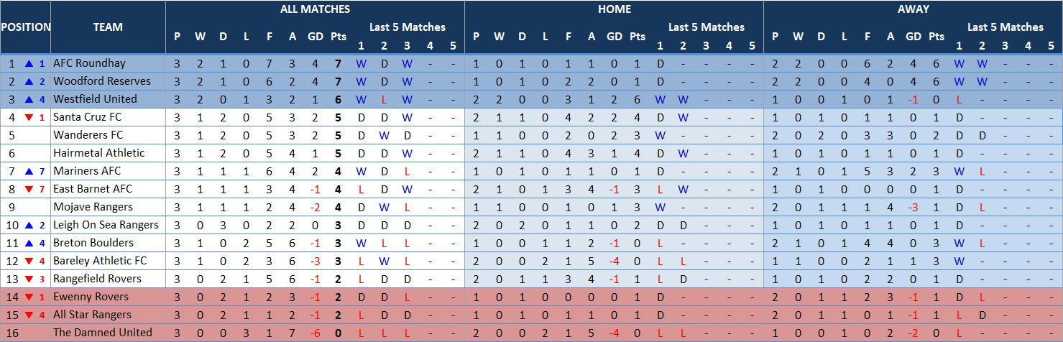Click the Pts header under ALL MATCHES

338,36
